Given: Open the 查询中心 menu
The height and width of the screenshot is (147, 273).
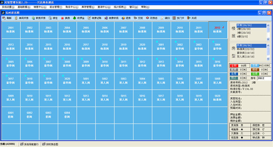Looking at the screenshot, I should [x=104, y=7].
